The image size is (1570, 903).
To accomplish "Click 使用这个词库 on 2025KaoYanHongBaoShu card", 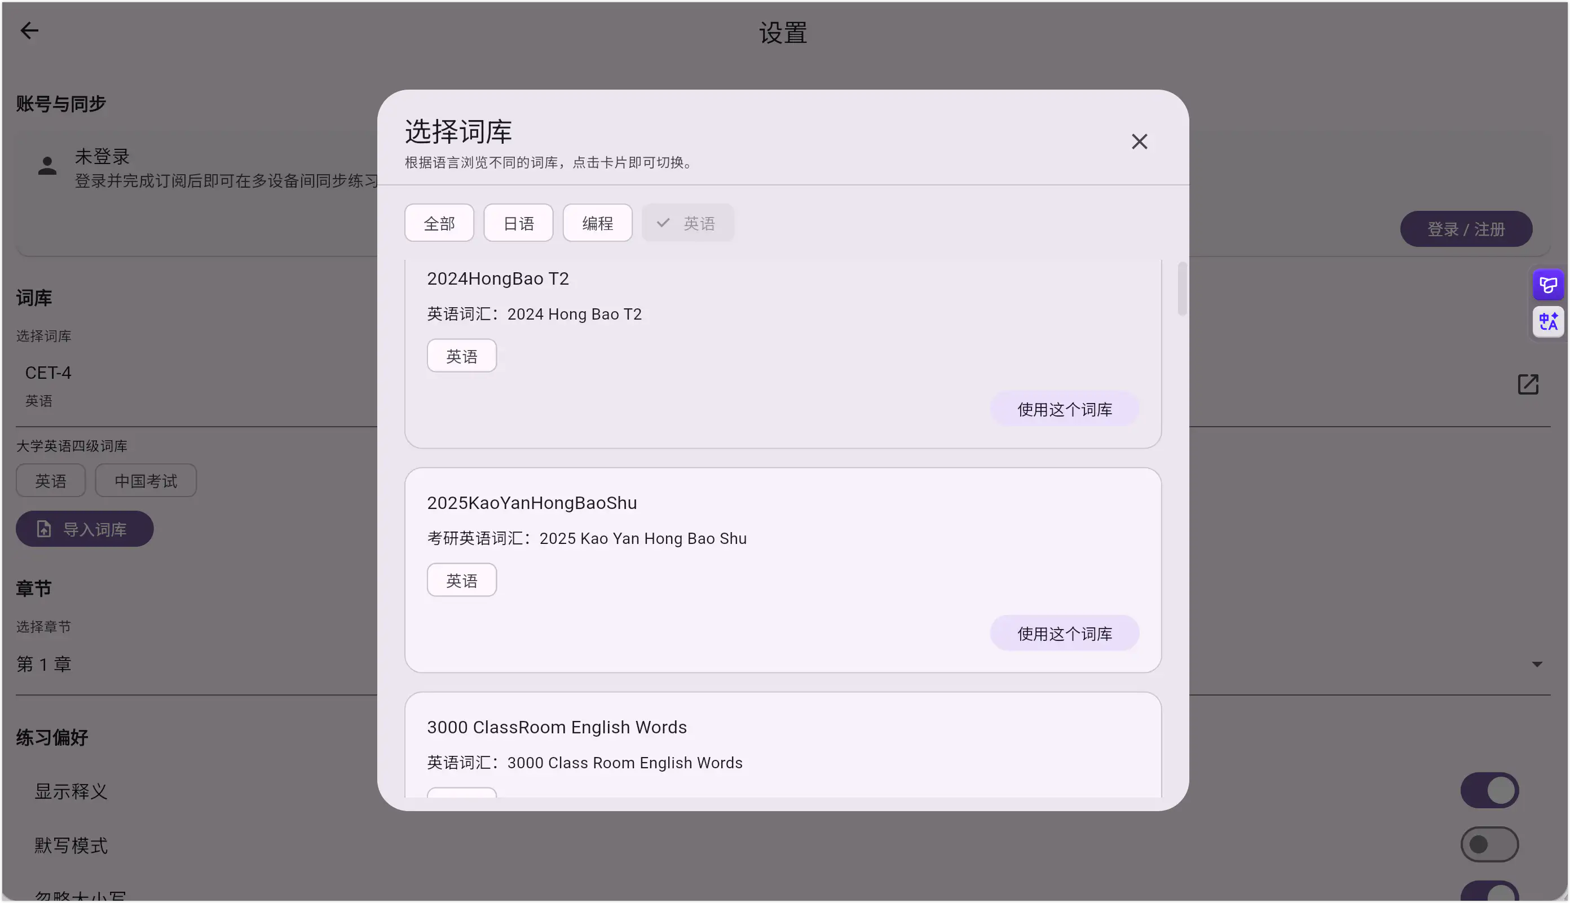I will (1065, 632).
